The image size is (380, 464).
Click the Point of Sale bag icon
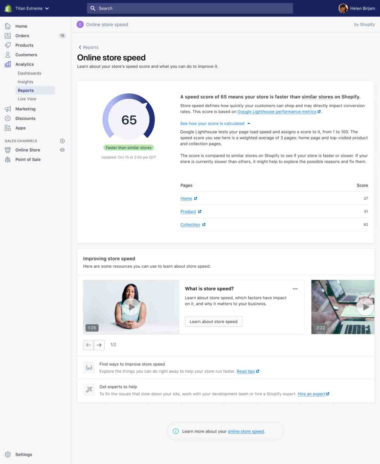click(8, 159)
